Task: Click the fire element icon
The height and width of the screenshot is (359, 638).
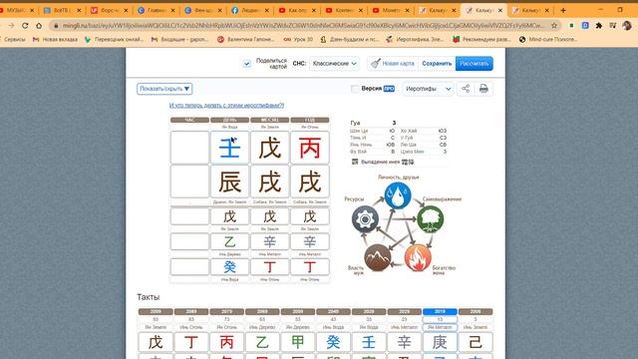Action: coord(418,257)
